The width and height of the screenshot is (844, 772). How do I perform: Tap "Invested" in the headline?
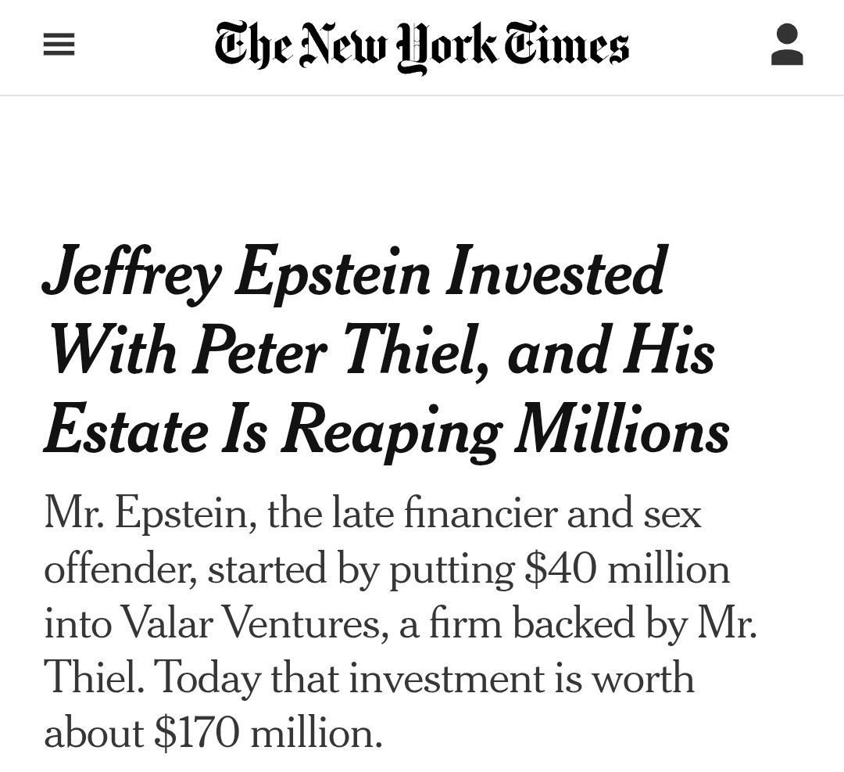tap(556, 271)
